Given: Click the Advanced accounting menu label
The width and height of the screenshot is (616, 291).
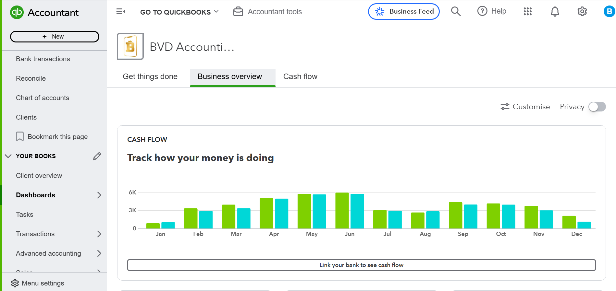Looking at the screenshot, I should [48, 253].
